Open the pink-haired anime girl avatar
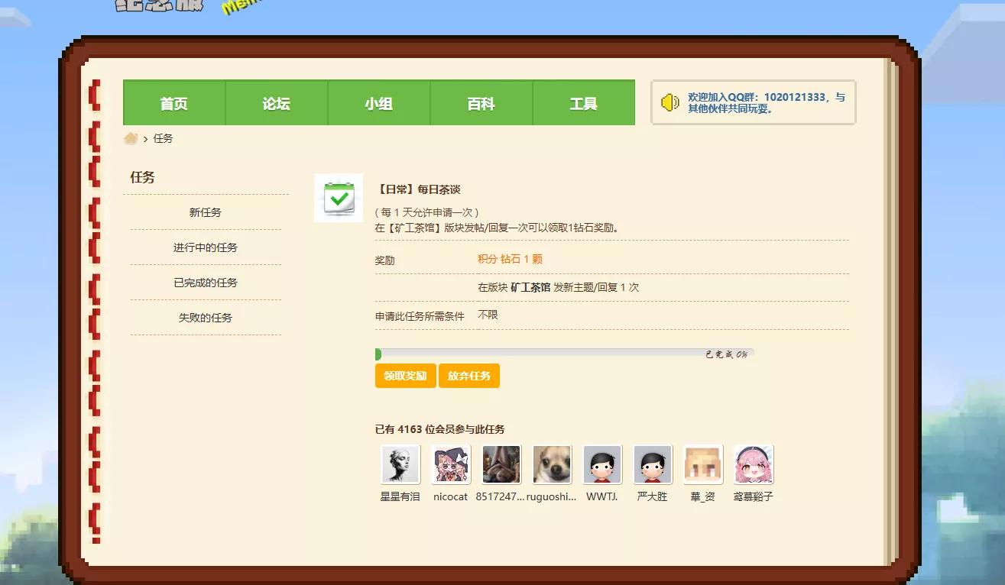Screen dimensions: 1005x585 click(x=754, y=464)
